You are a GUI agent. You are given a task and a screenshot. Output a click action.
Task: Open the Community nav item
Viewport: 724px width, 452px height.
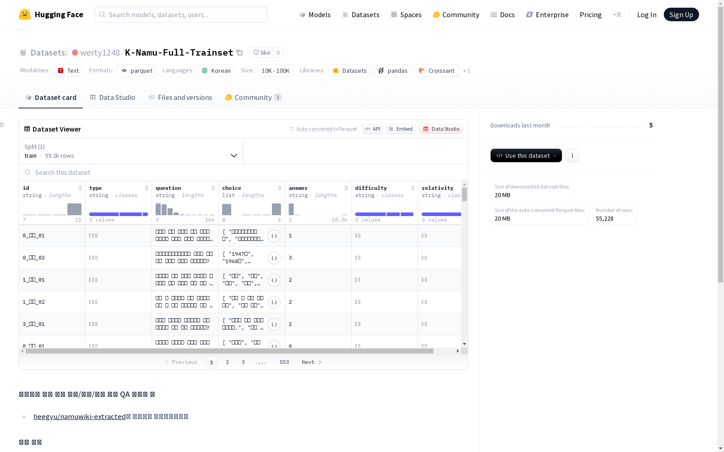[456, 14]
